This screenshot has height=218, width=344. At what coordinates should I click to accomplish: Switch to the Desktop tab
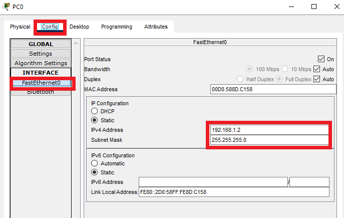point(79,27)
